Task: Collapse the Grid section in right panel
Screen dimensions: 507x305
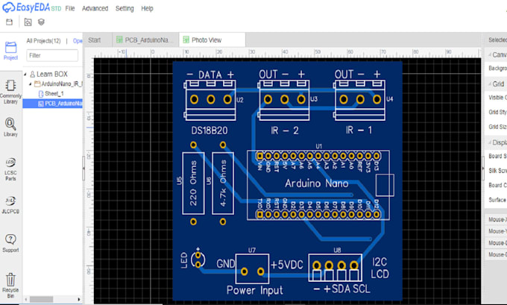Action: [490, 84]
